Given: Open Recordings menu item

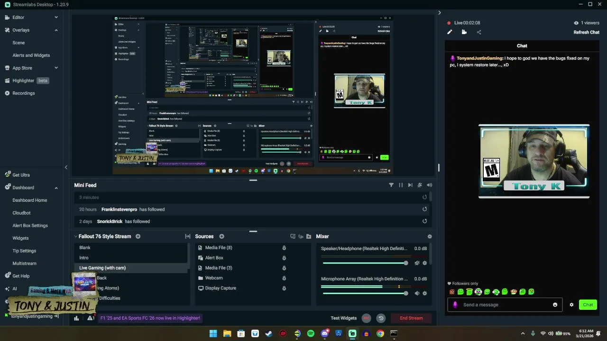Looking at the screenshot, I should tap(23, 93).
